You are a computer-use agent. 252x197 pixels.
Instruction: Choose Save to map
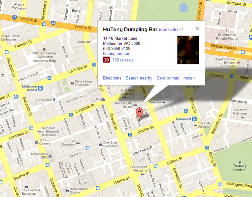[x=168, y=78]
